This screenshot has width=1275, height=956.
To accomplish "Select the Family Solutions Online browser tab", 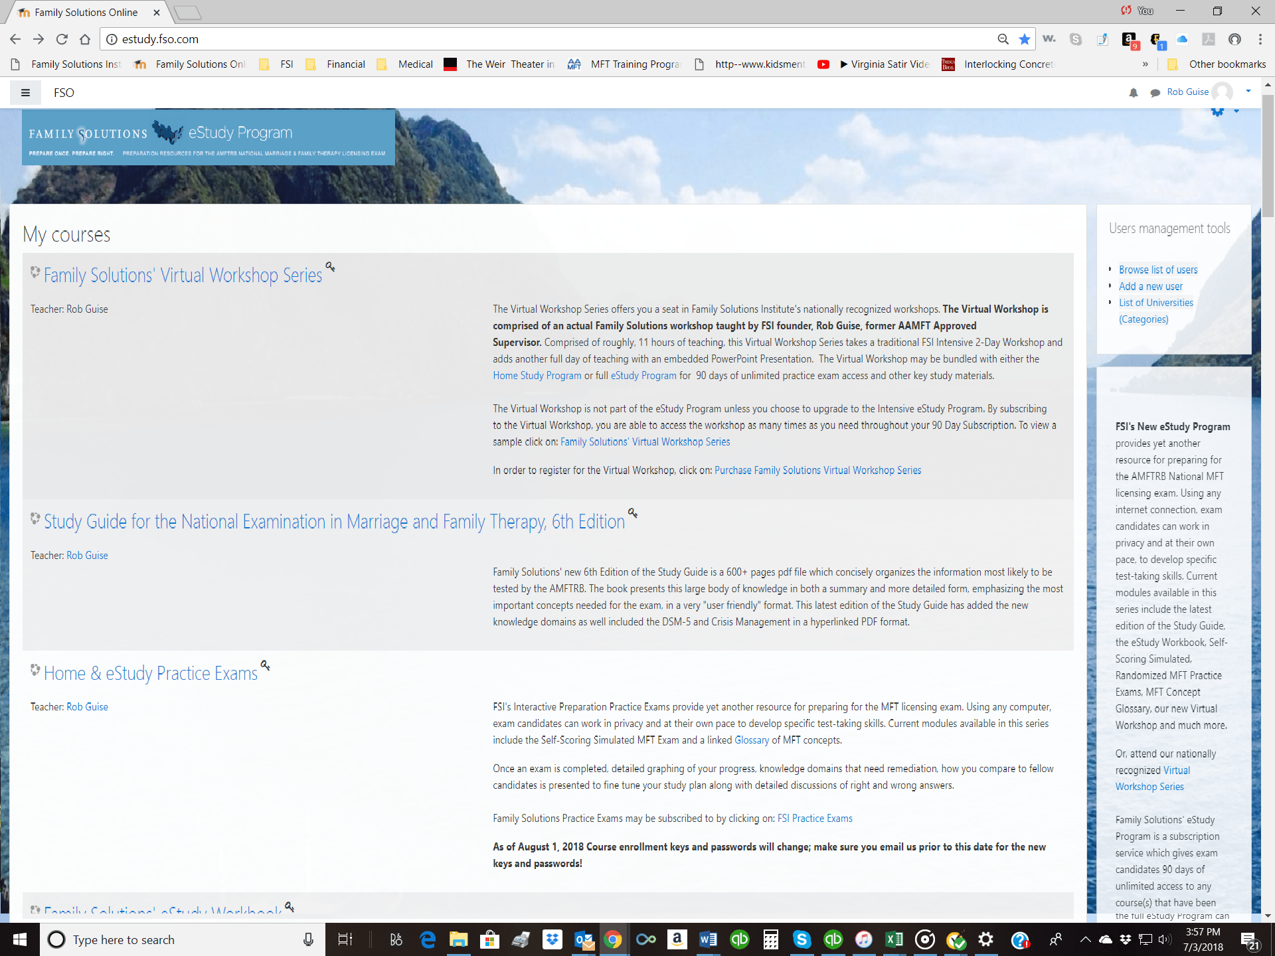I will click(x=86, y=13).
